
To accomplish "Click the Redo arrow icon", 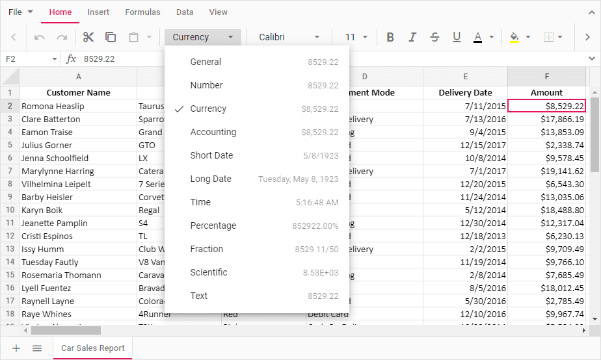I will [x=62, y=37].
